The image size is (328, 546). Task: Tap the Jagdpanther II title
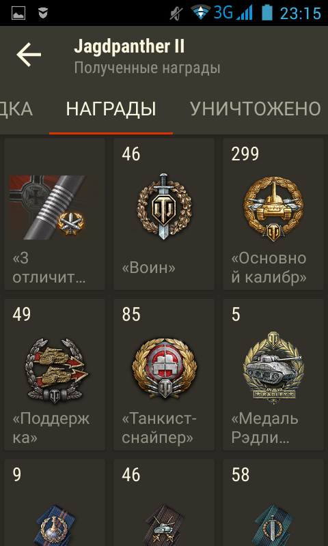point(129,46)
